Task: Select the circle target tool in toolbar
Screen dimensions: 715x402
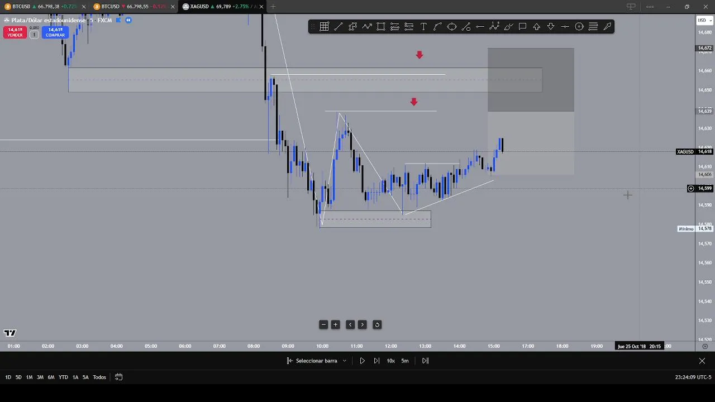Action: [x=579, y=26]
